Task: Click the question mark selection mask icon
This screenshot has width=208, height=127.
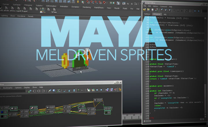Action: click(73, 1)
